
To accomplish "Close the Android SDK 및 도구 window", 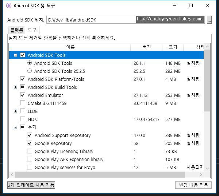I will point(208,5).
